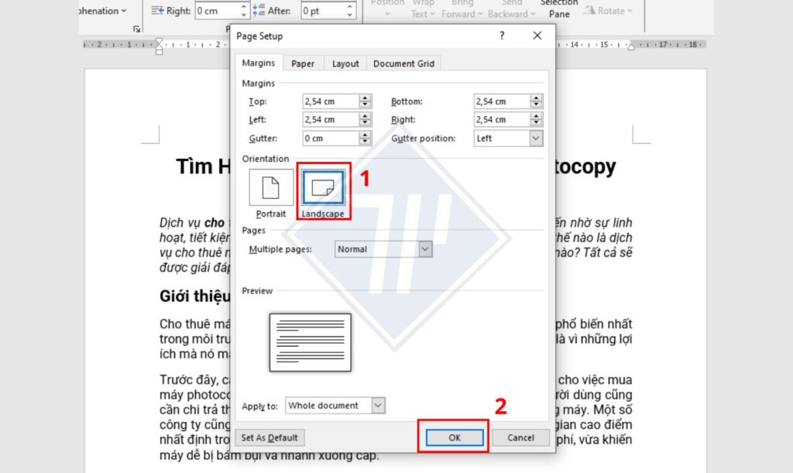Open the Page Setup help question mark

502,36
